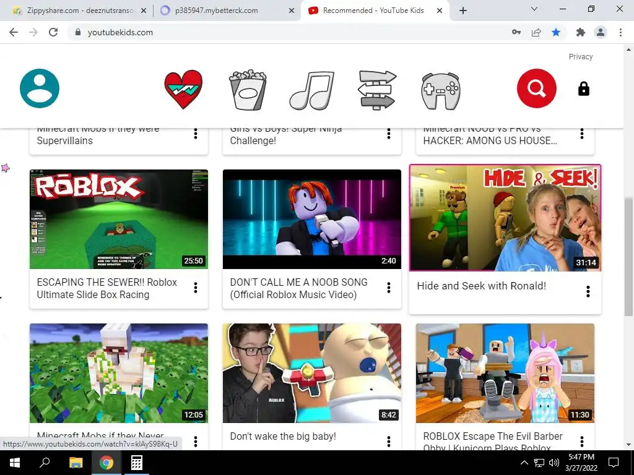Open the Shows popcorn category
Screen dimensions: 634x475
click(248, 90)
